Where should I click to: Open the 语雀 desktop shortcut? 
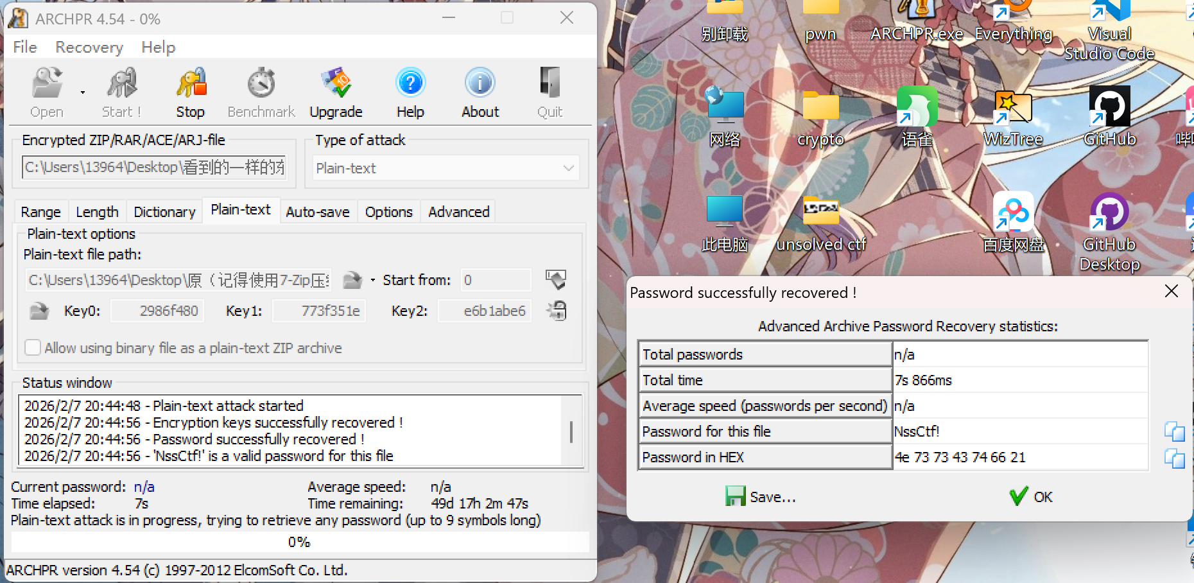[917, 117]
